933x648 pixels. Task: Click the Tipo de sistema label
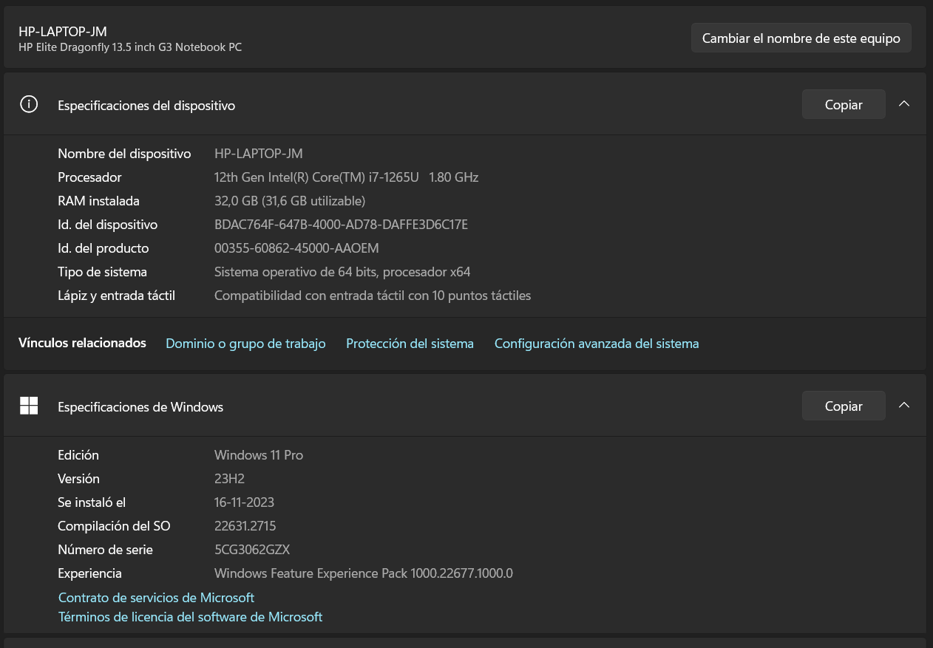click(x=103, y=272)
